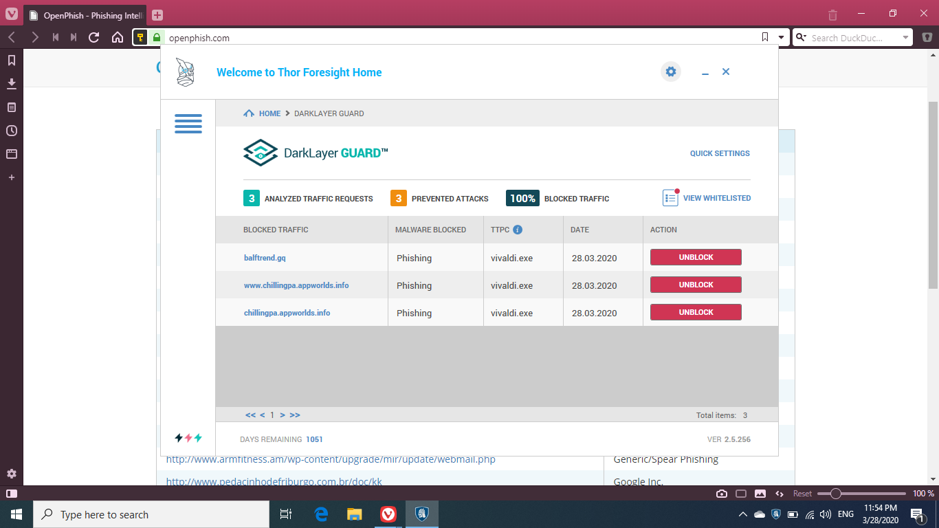Open the Windows notification center
Viewport: 939px width, 528px height.
pos(916,514)
